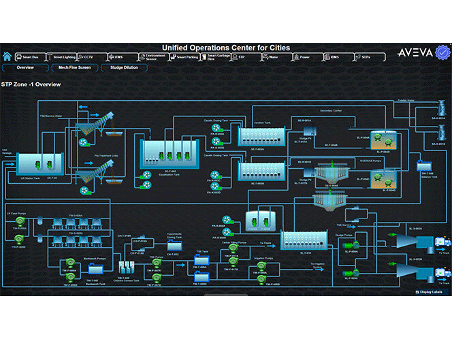Select LF feed pump TW-P-005A
This screenshot has width=452, height=339.
coord(19,221)
